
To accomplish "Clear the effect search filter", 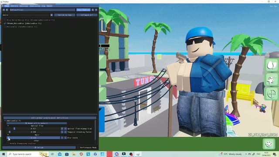I will [51, 15].
